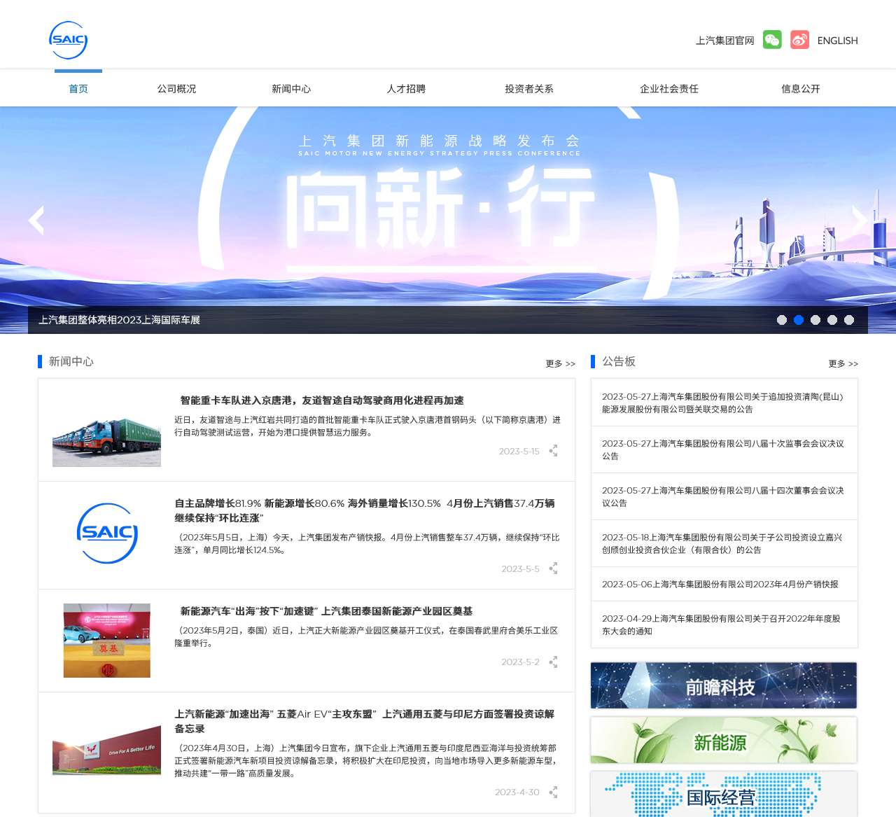
Task: Open the WeChat icon link
Action: coord(772,40)
